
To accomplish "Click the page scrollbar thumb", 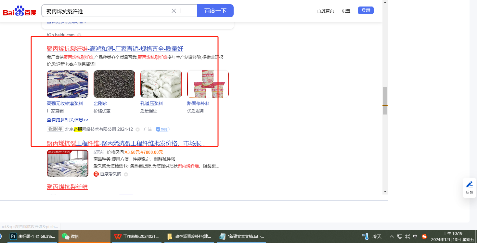I will click(x=385, y=101).
